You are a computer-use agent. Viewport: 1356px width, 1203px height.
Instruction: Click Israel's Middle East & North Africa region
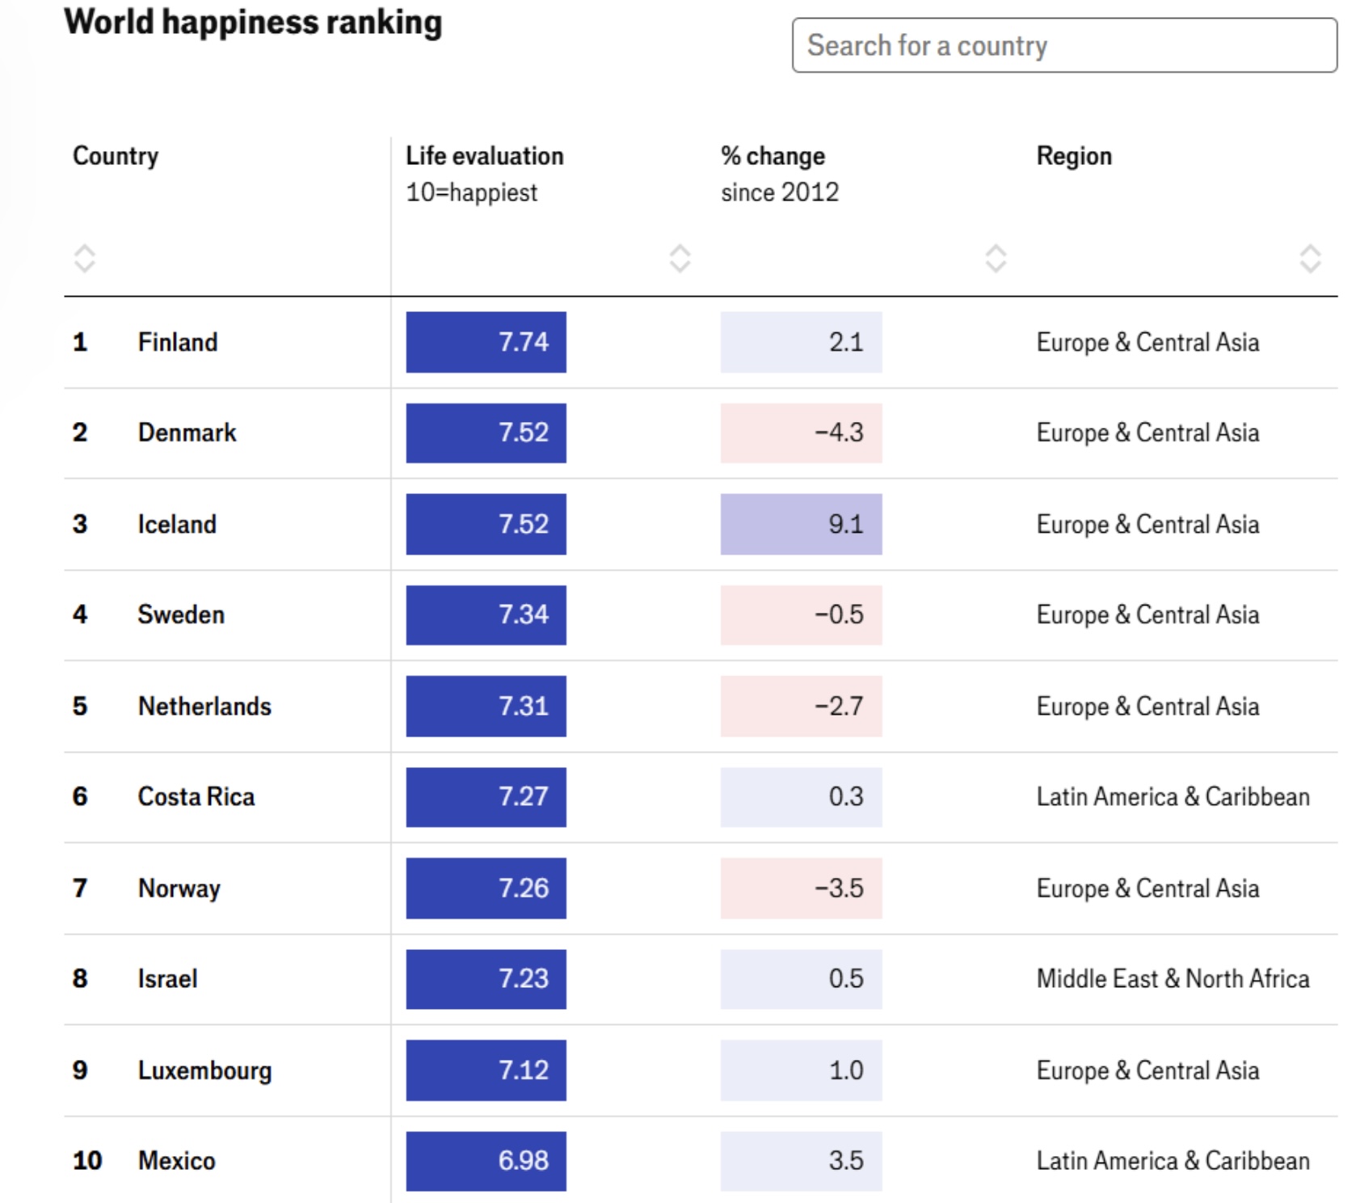click(x=1173, y=979)
